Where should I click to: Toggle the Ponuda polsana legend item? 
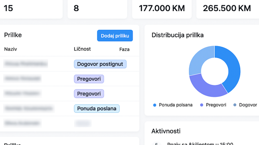coord(173,105)
